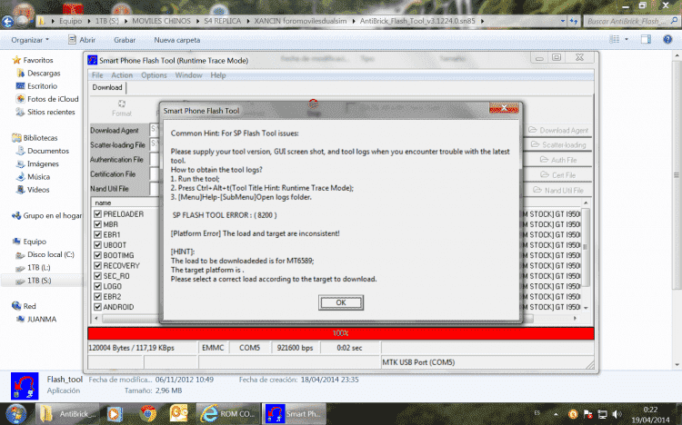Toggle the BOOTIMG checkbox
The width and height of the screenshot is (682, 425).
98,255
